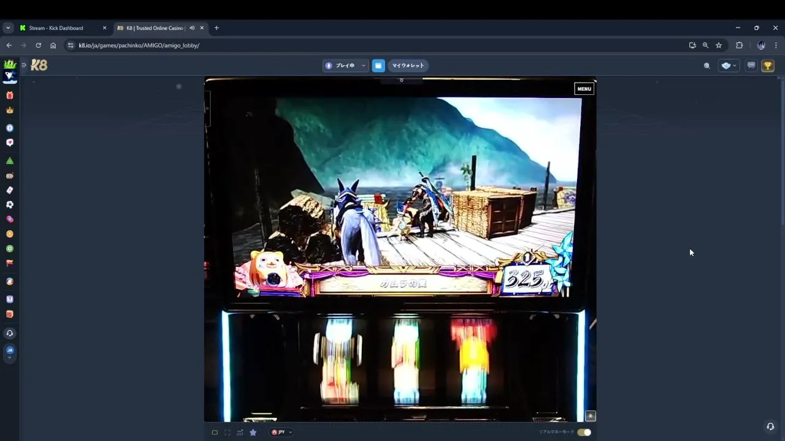Toggle the 'リアルマネーモード' switch
Screen dimensions: 785x441
coord(584,432)
